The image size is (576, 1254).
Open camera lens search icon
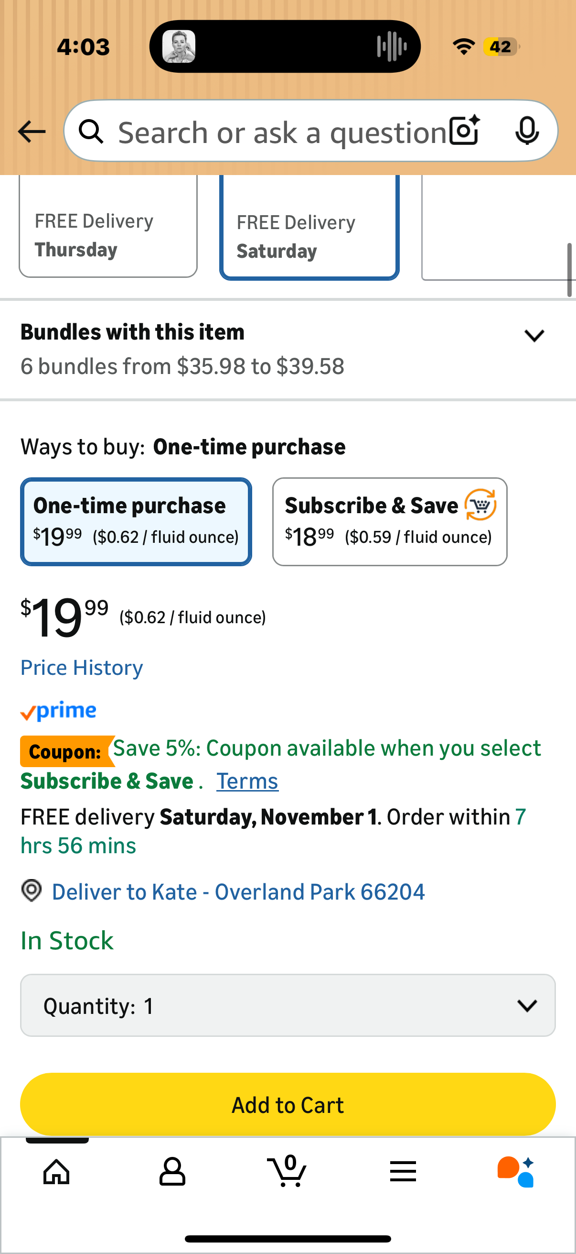[x=464, y=131]
